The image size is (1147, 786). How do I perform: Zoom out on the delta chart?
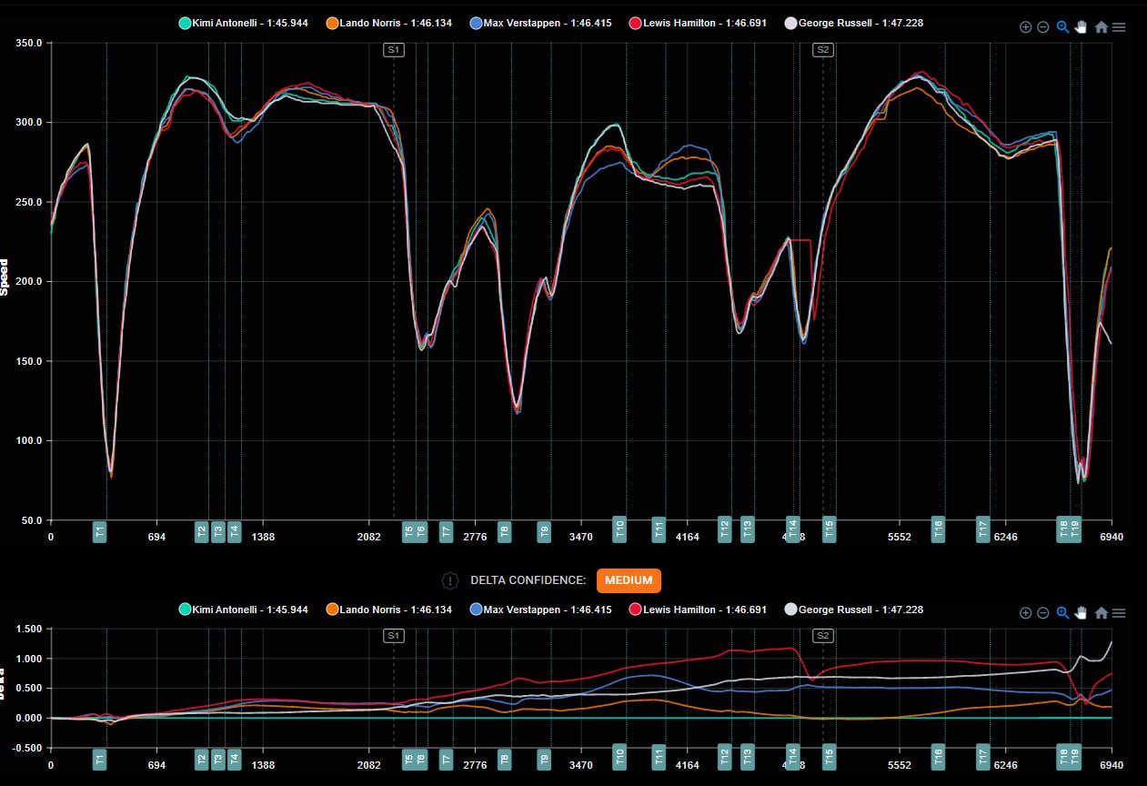1043,613
